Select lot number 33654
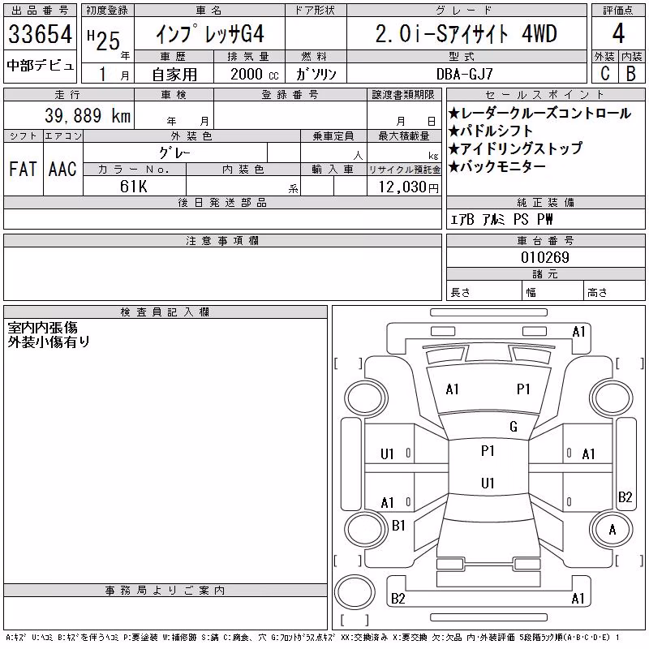The height and width of the screenshot is (649, 649). coord(40,34)
